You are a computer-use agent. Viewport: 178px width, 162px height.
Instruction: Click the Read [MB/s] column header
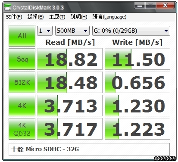[70, 42]
